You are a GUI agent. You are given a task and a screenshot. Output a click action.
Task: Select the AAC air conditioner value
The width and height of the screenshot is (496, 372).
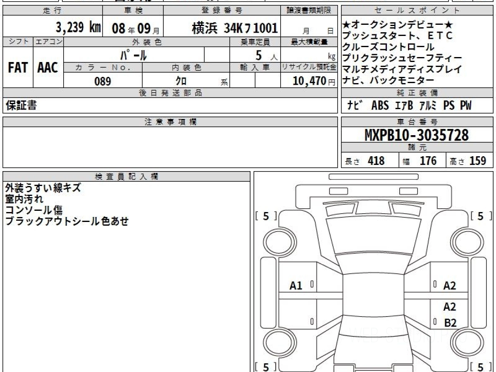[48, 68]
